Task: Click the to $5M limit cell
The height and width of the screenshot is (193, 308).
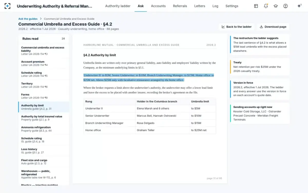Action: pyautogui.click(x=203, y=109)
